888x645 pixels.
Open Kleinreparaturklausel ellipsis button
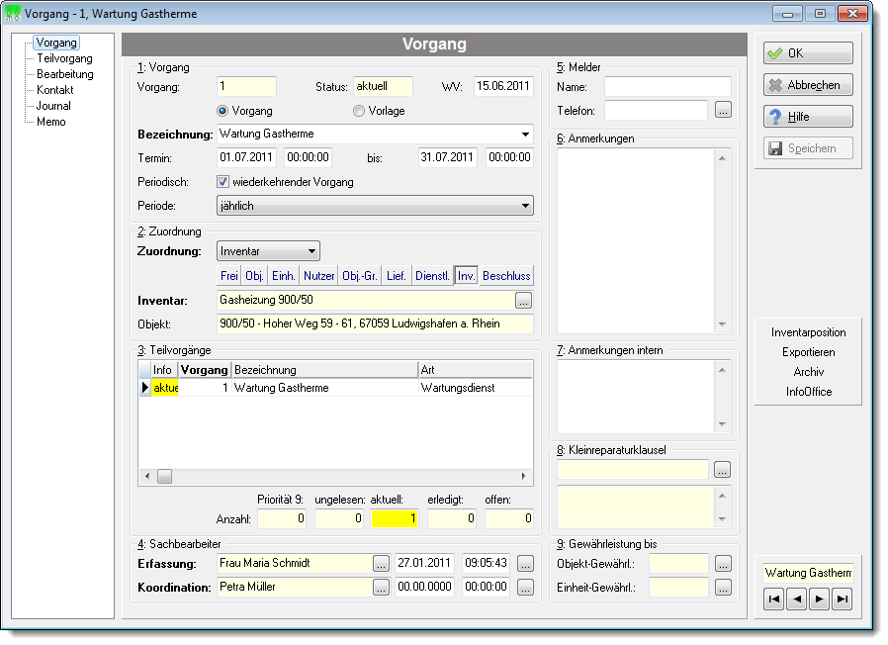tap(722, 470)
